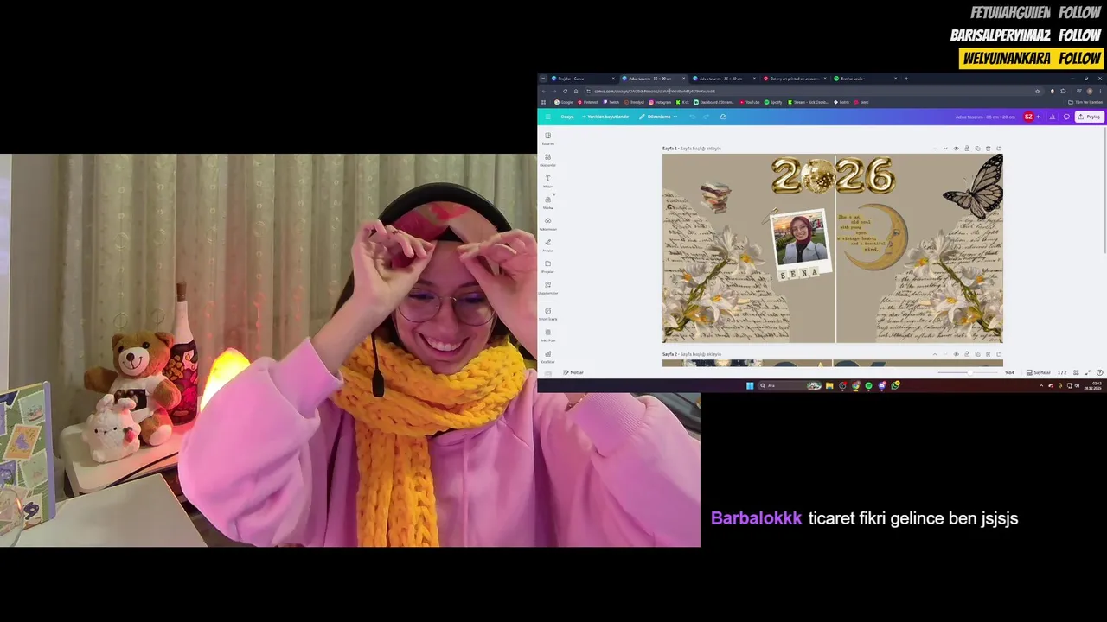
Task: Duplicate page 1 using copy icon
Action: [977, 149]
